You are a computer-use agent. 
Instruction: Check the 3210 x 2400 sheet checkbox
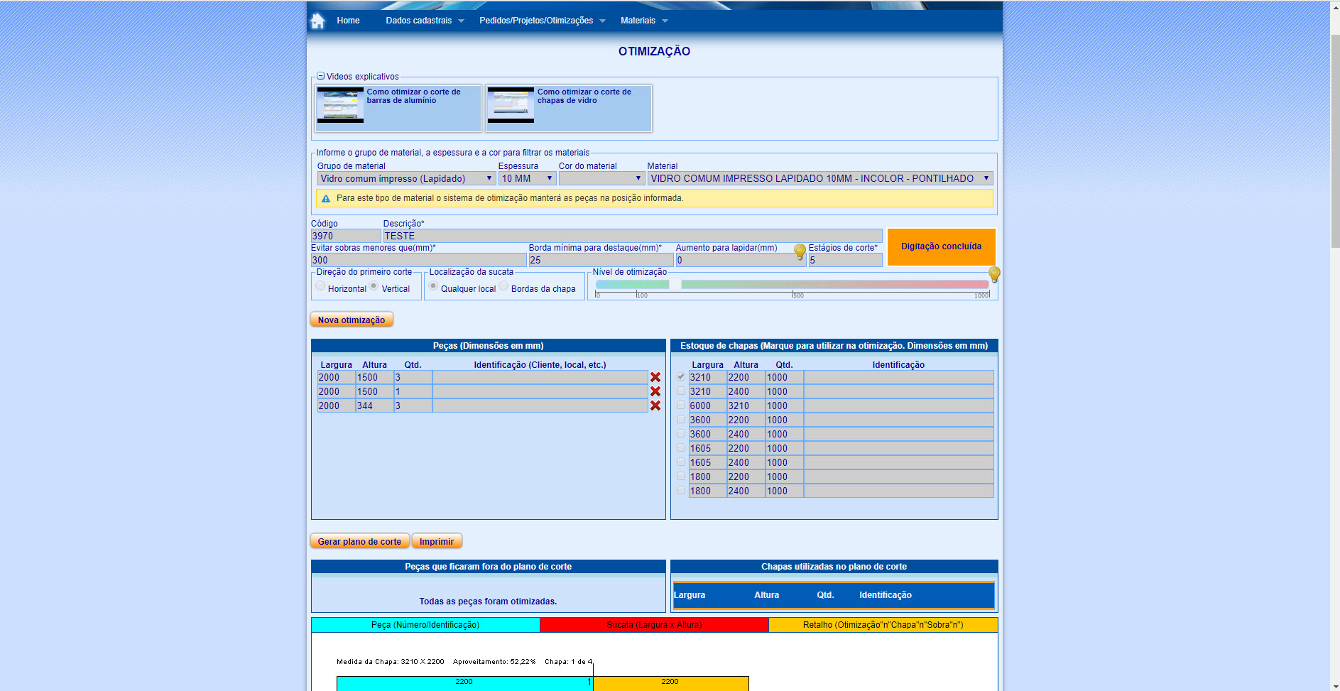681,391
